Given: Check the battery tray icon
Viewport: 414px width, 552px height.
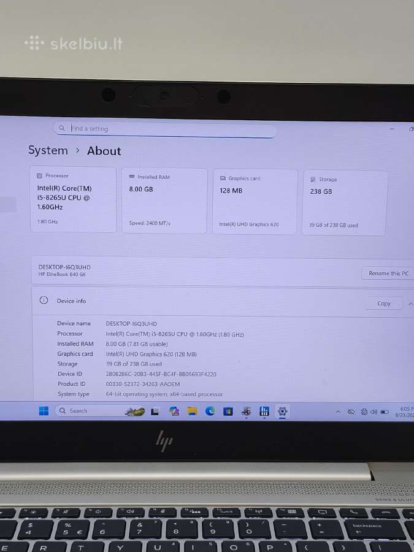Looking at the screenshot, I should click(385, 412).
